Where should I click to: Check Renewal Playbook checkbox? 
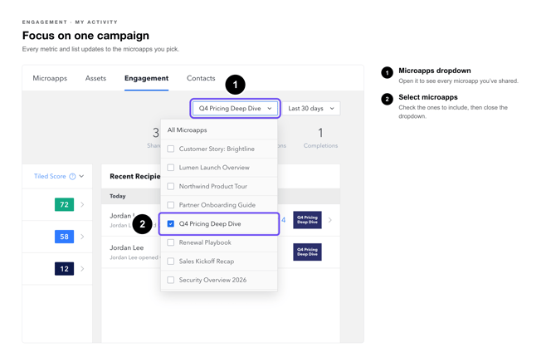coord(171,242)
